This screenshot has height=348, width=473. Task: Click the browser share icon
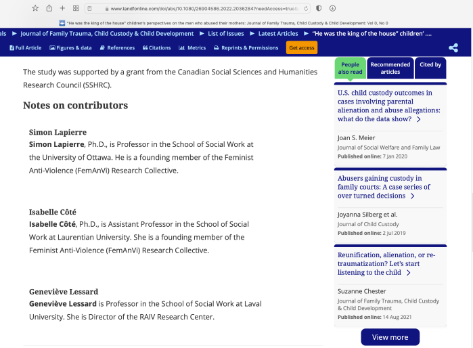tap(49, 8)
